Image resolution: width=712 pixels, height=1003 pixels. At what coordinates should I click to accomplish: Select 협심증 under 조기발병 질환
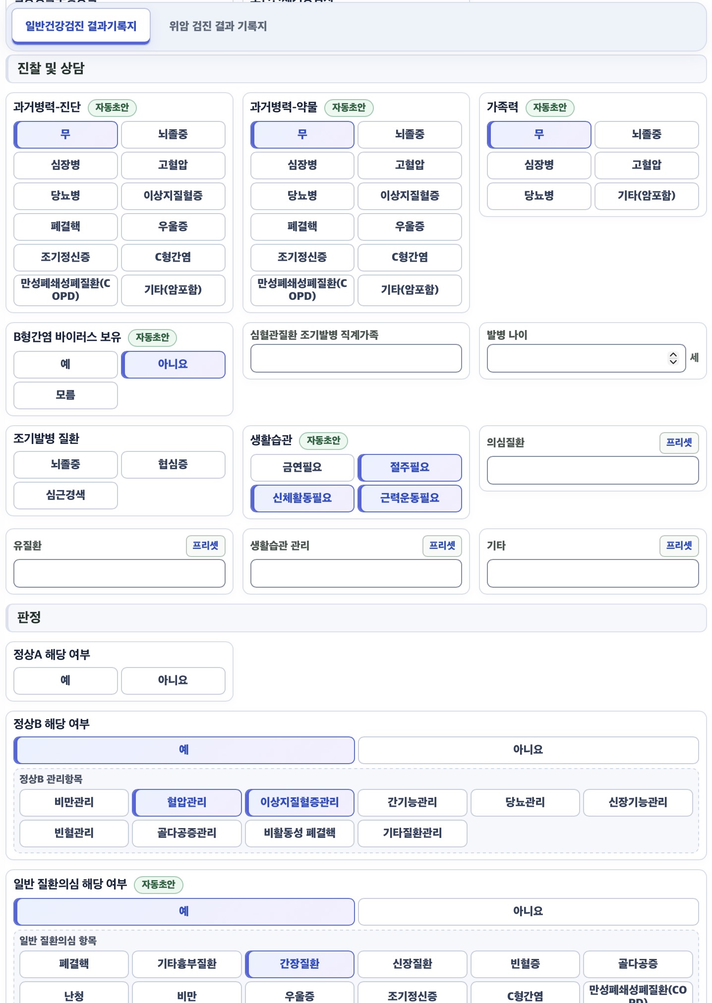173,465
